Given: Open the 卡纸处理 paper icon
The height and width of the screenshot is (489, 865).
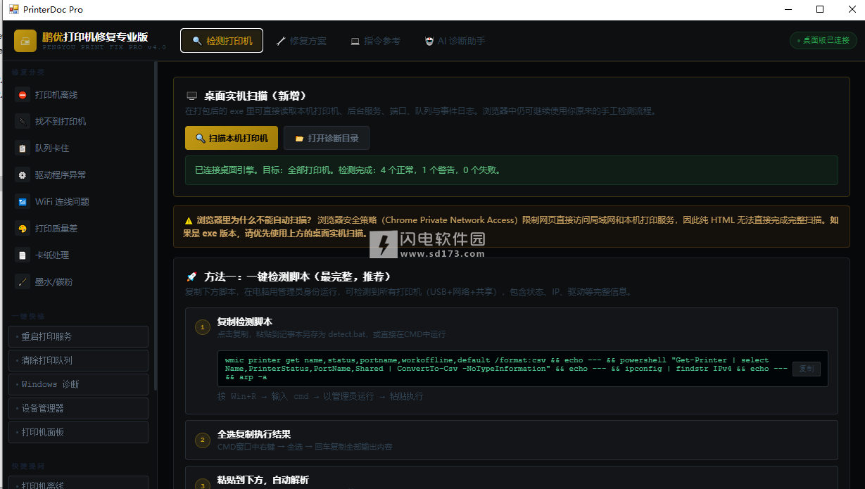Looking at the screenshot, I should (23, 255).
